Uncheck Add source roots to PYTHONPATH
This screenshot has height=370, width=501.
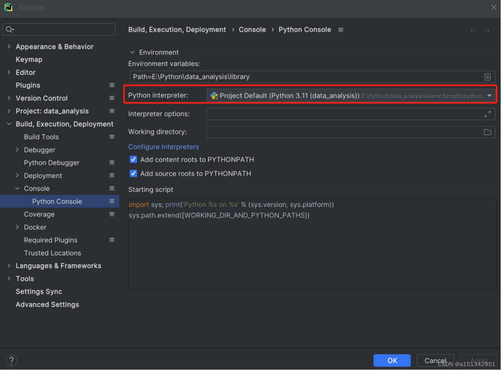click(x=133, y=173)
